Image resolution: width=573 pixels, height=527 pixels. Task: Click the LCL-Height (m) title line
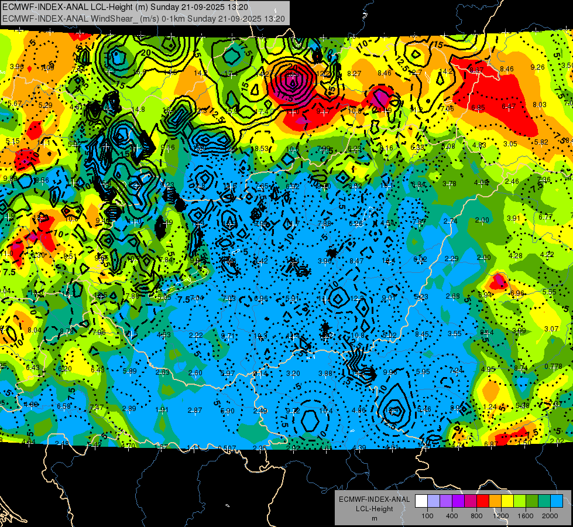pos(125,7)
